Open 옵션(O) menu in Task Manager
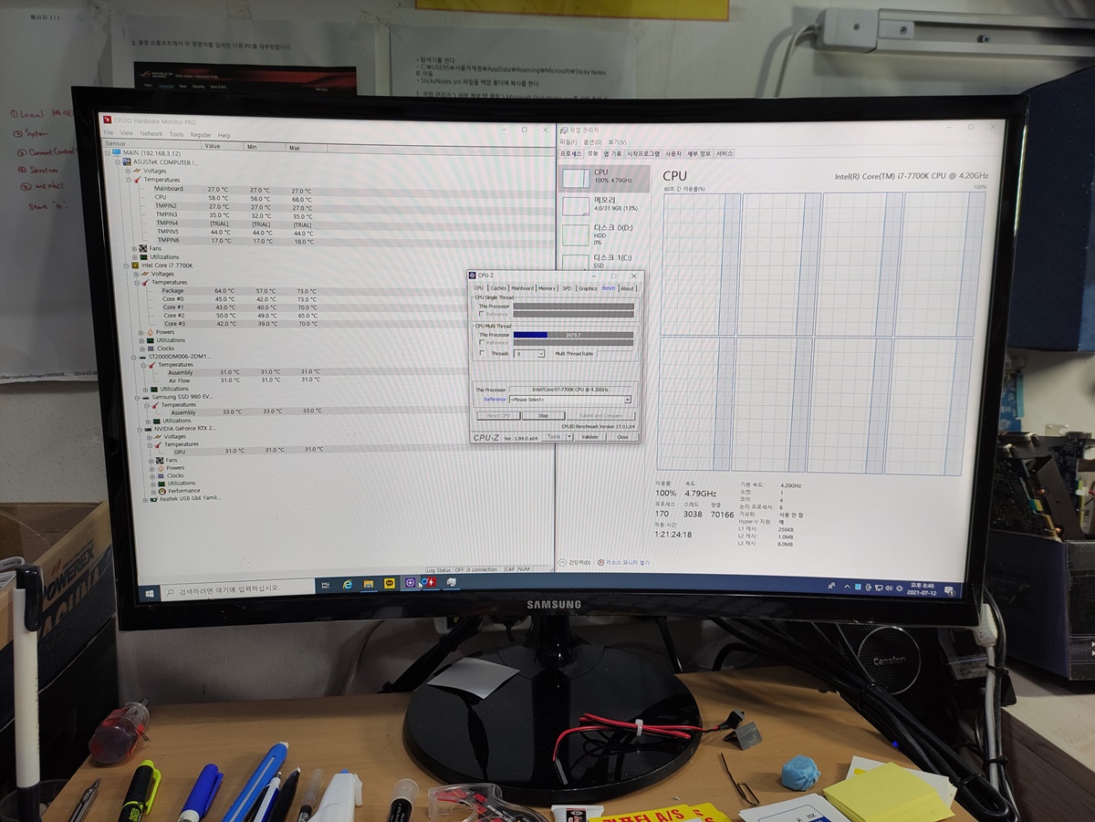 click(592, 142)
